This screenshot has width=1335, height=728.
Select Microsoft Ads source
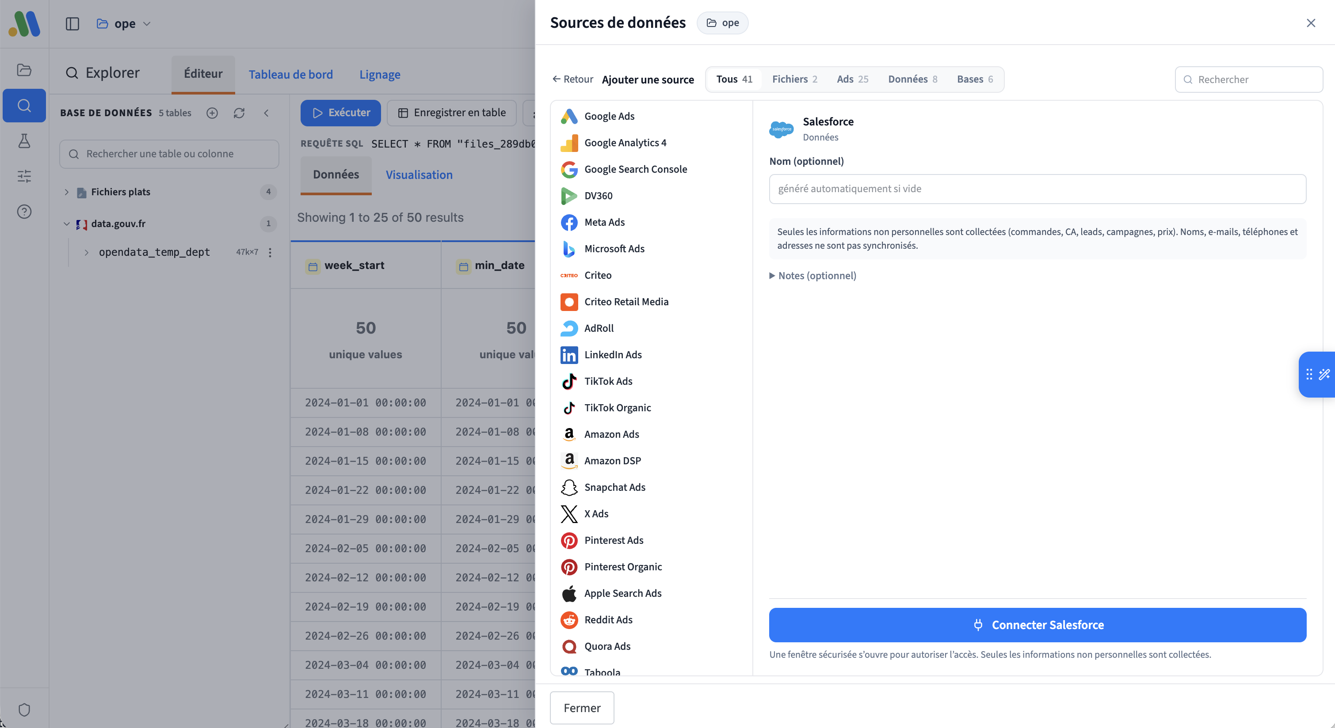point(652,249)
